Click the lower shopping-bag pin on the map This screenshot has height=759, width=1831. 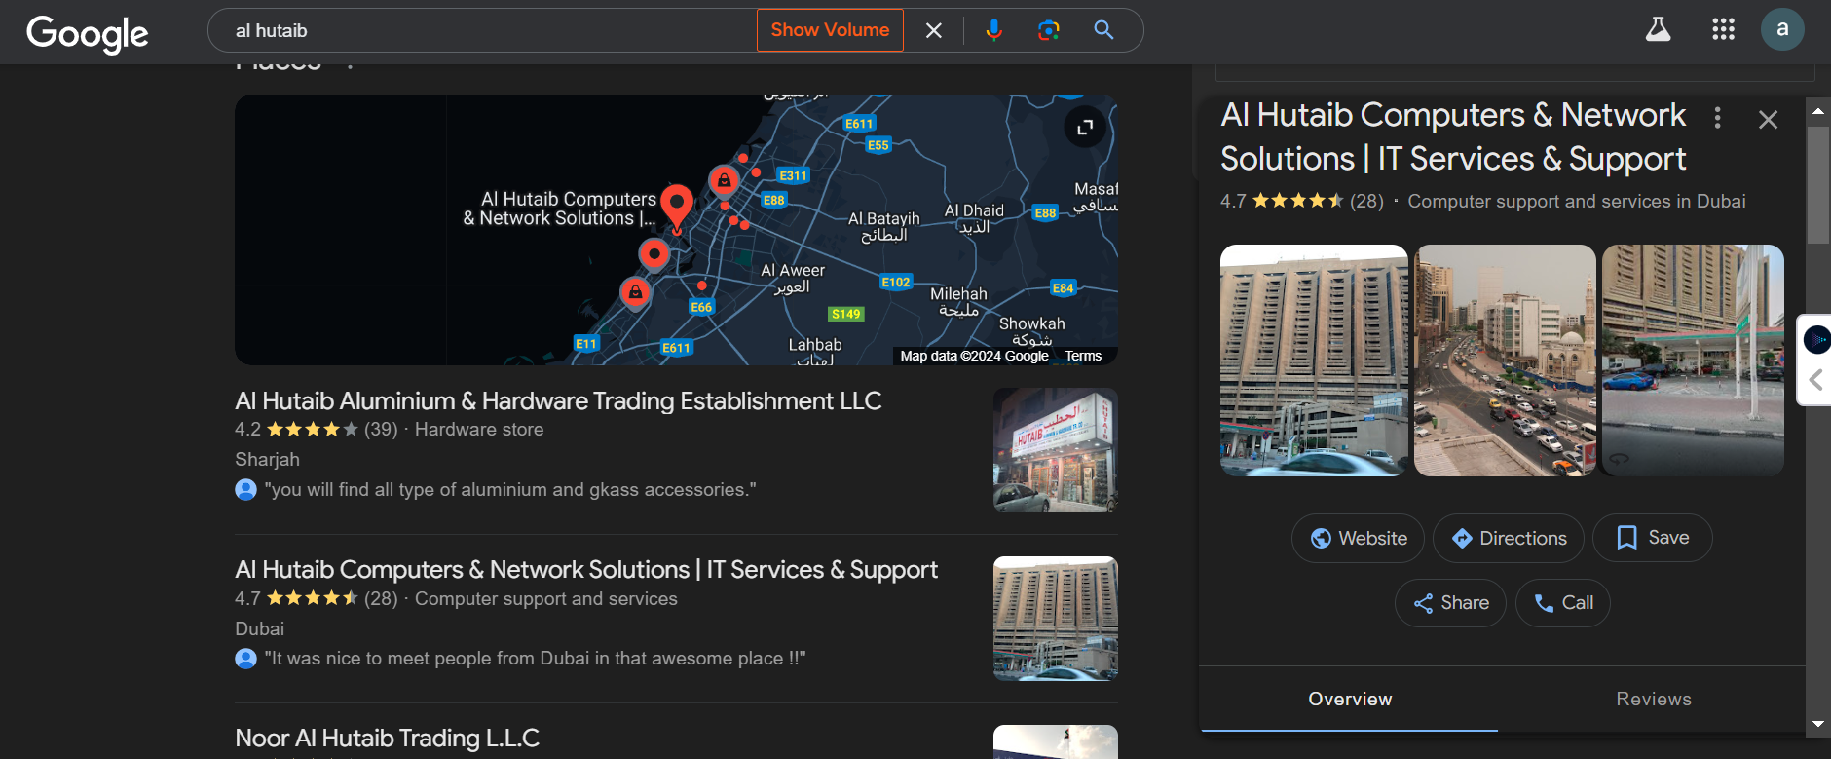[x=635, y=291]
